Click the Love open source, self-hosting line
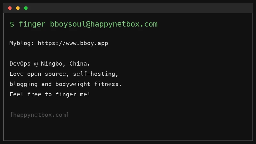The width and height of the screenshot is (256, 144). pos(64,74)
